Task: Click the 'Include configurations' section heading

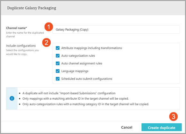Action: coord(21,46)
